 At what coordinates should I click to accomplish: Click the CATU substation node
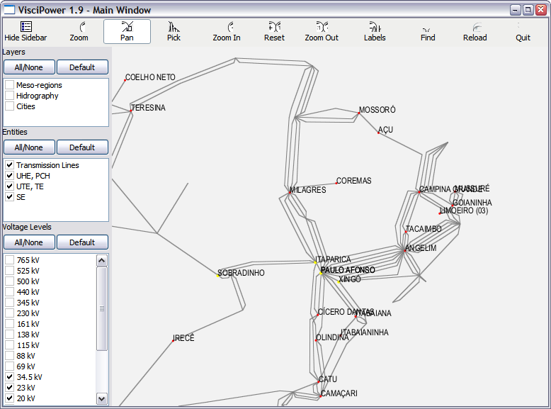click(x=319, y=381)
